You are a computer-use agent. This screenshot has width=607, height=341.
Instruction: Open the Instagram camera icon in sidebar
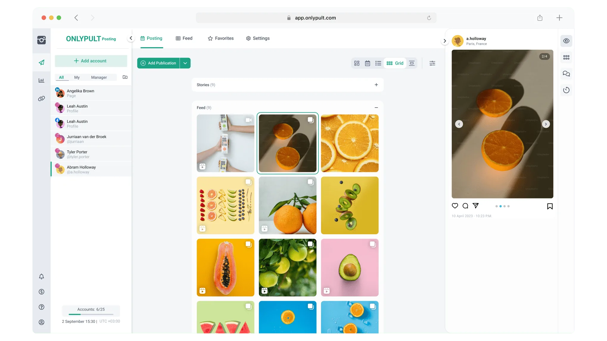(41, 40)
